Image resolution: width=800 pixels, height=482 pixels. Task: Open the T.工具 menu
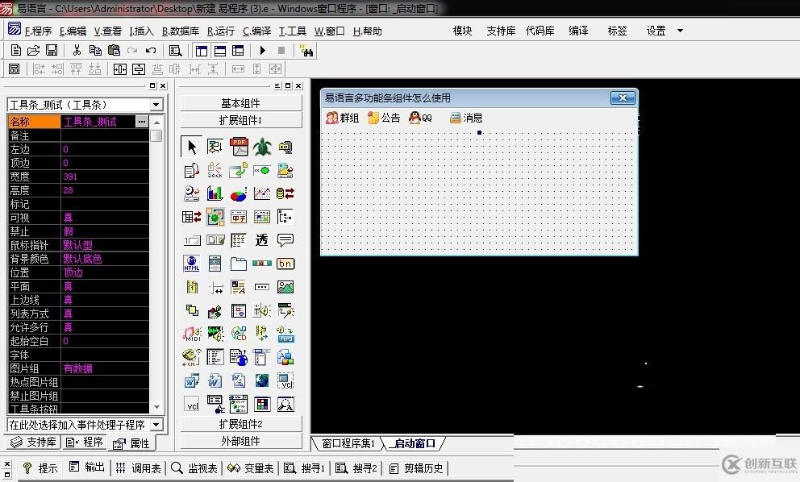pyautogui.click(x=293, y=31)
